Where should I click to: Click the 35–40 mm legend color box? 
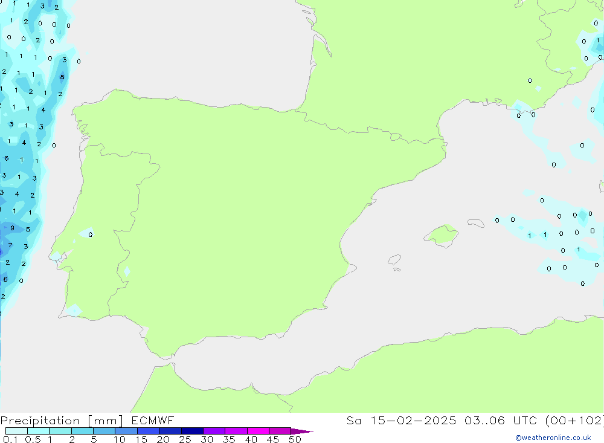(x=236, y=431)
